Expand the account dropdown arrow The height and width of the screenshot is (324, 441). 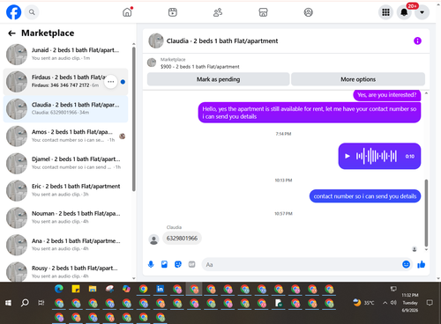click(422, 12)
